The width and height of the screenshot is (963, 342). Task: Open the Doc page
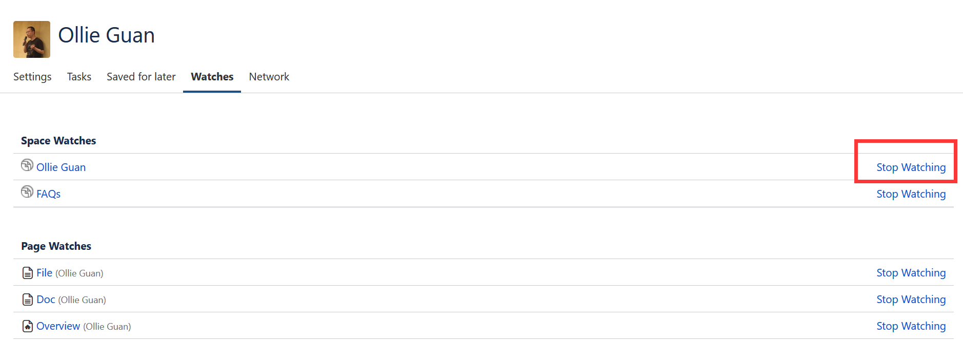(x=46, y=299)
